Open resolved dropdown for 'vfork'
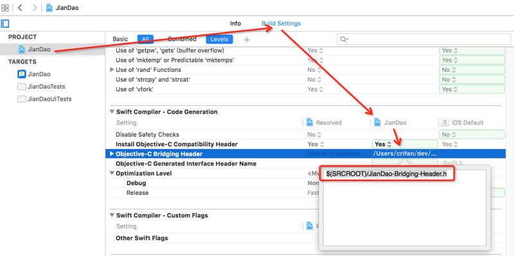Image resolution: width=514 pixels, height=256 pixels. (x=315, y=89)
